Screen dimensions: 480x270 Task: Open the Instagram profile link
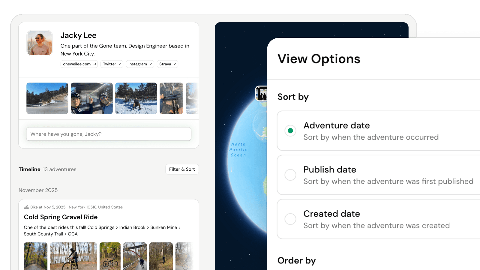point(140,64)
